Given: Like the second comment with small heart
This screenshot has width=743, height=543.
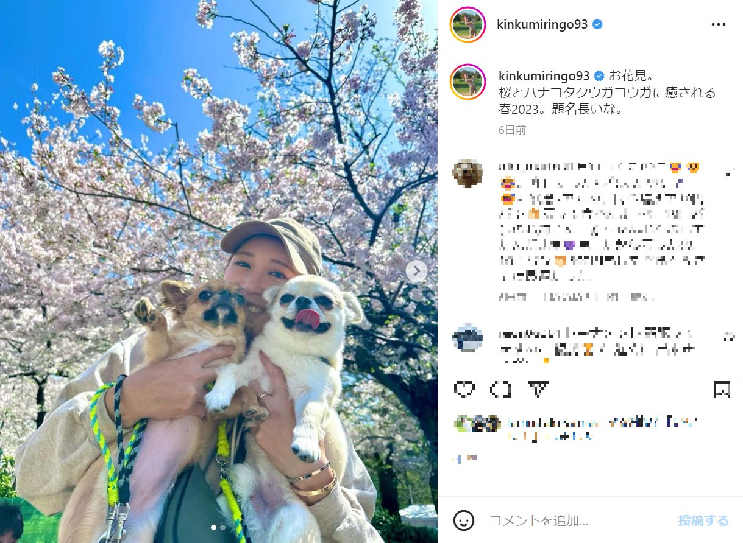Looking at the screenshot, I should (x=728, y=337).
